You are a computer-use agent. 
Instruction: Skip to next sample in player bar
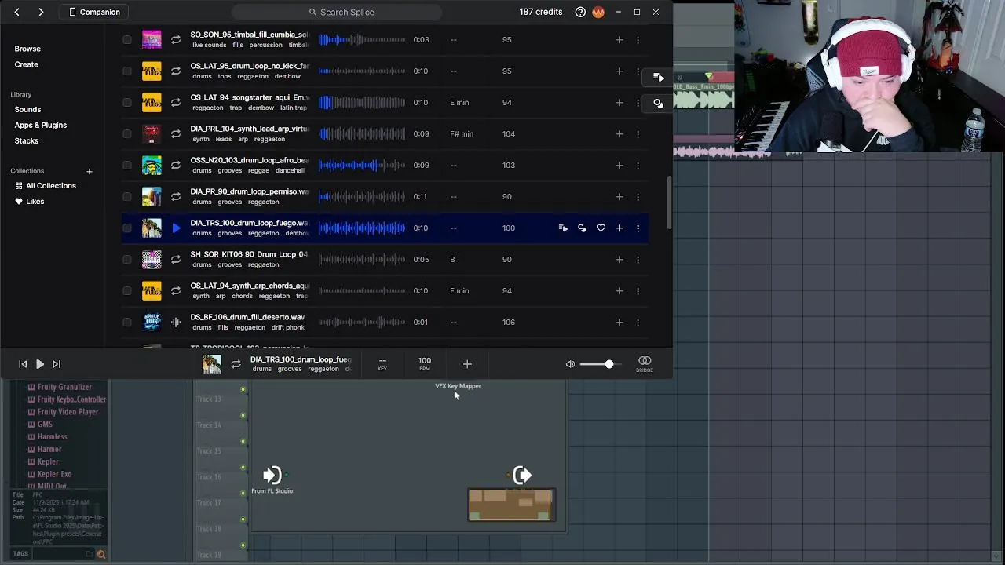[57, 364]
